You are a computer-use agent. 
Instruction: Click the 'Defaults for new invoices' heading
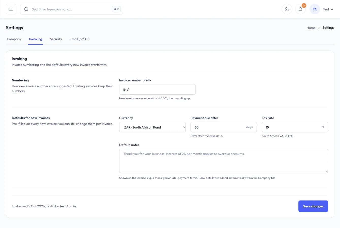coord(31,118)
